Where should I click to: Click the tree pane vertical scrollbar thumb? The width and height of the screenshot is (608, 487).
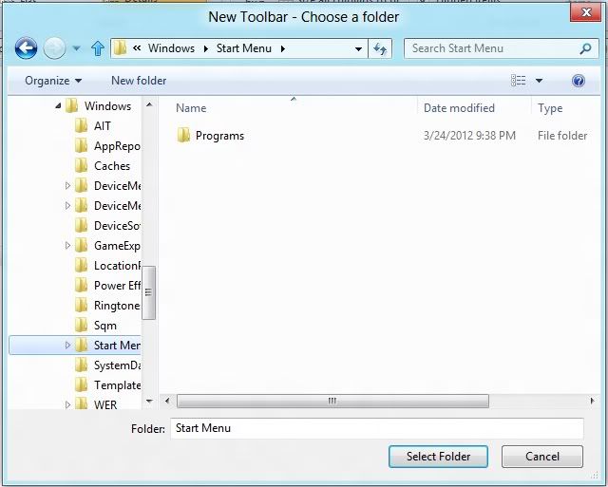coord(149,293)
